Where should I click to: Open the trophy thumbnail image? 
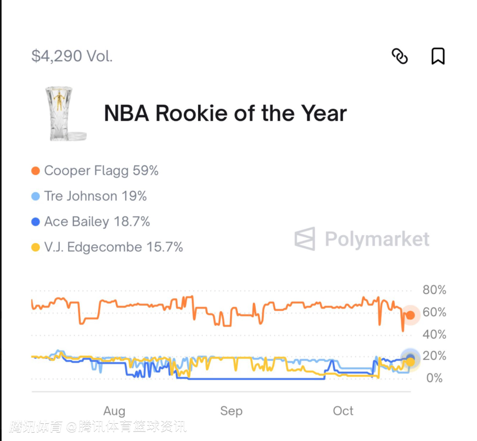coord(65,114)
